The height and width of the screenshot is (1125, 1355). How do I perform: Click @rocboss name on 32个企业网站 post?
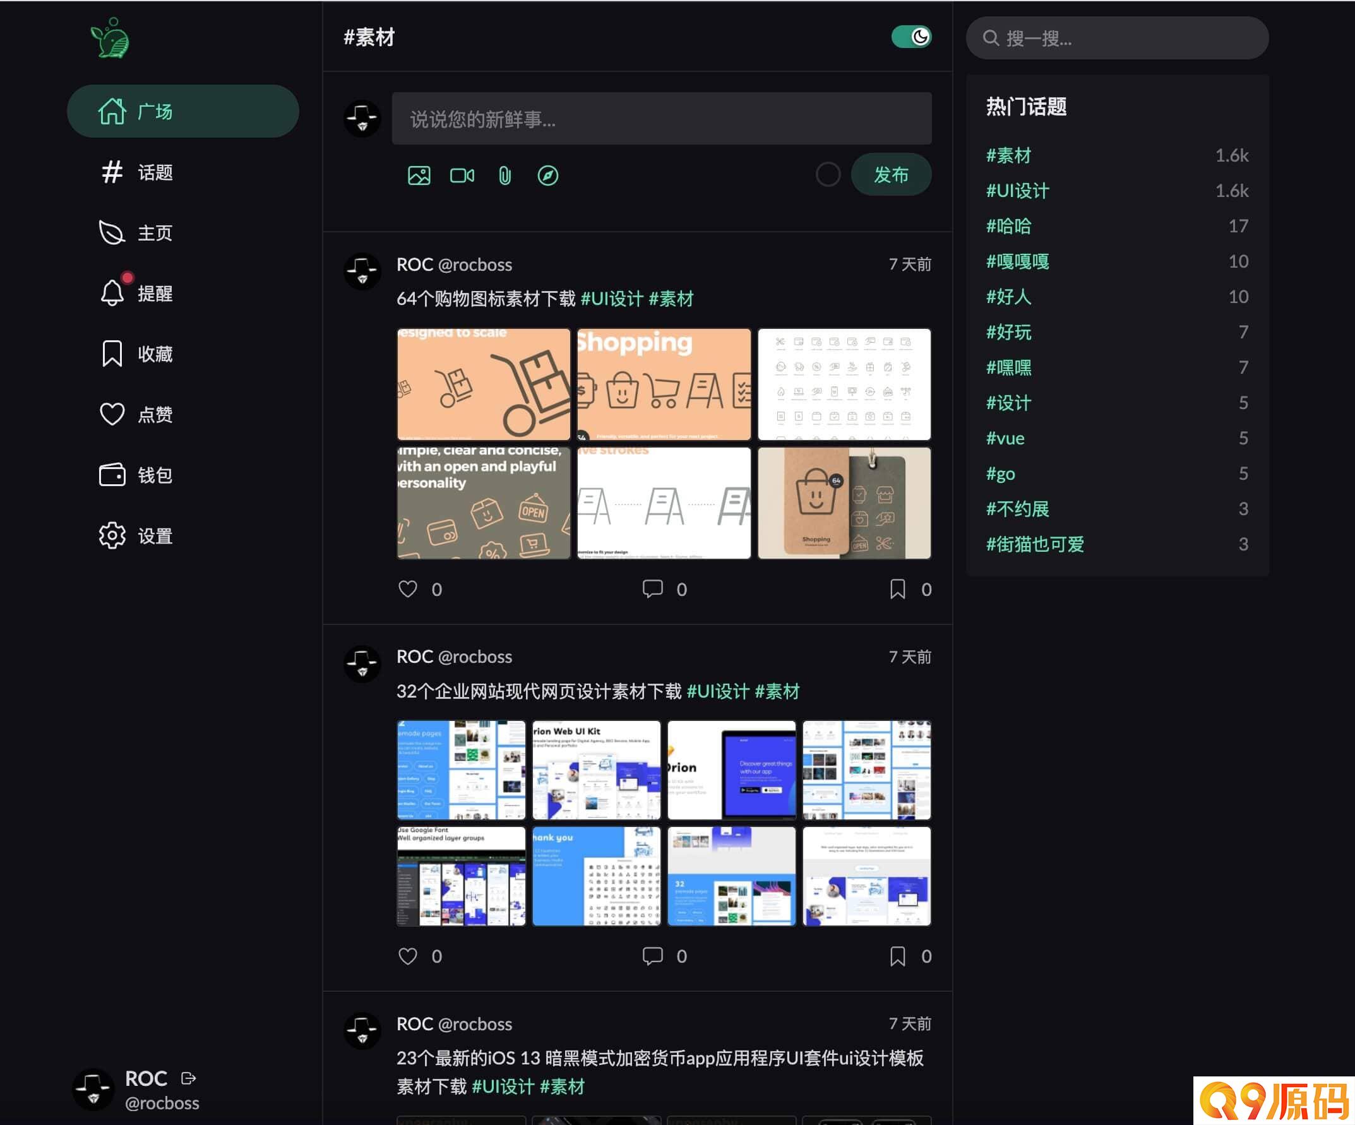(475, 657)
